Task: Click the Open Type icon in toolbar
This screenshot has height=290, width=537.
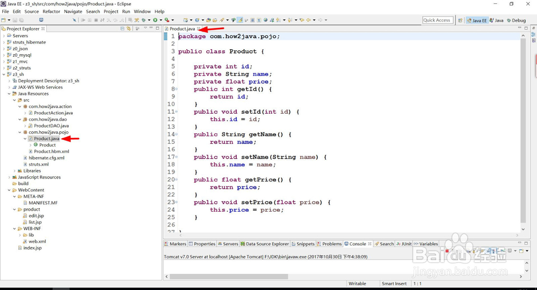Action: pos(208,20)
